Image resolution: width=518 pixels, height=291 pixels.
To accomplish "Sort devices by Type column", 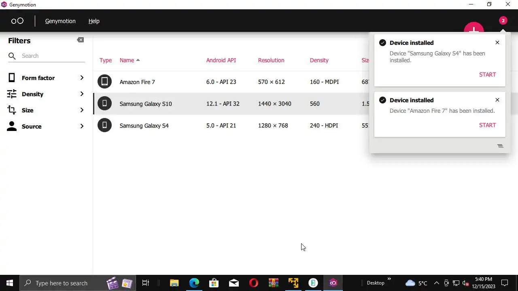I will click(x=106, y=60).
